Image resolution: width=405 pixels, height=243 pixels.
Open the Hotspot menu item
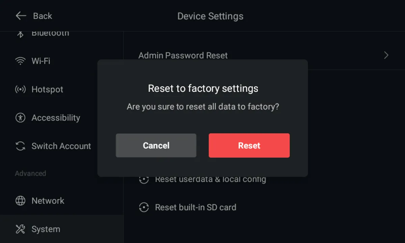pos(47,89)
